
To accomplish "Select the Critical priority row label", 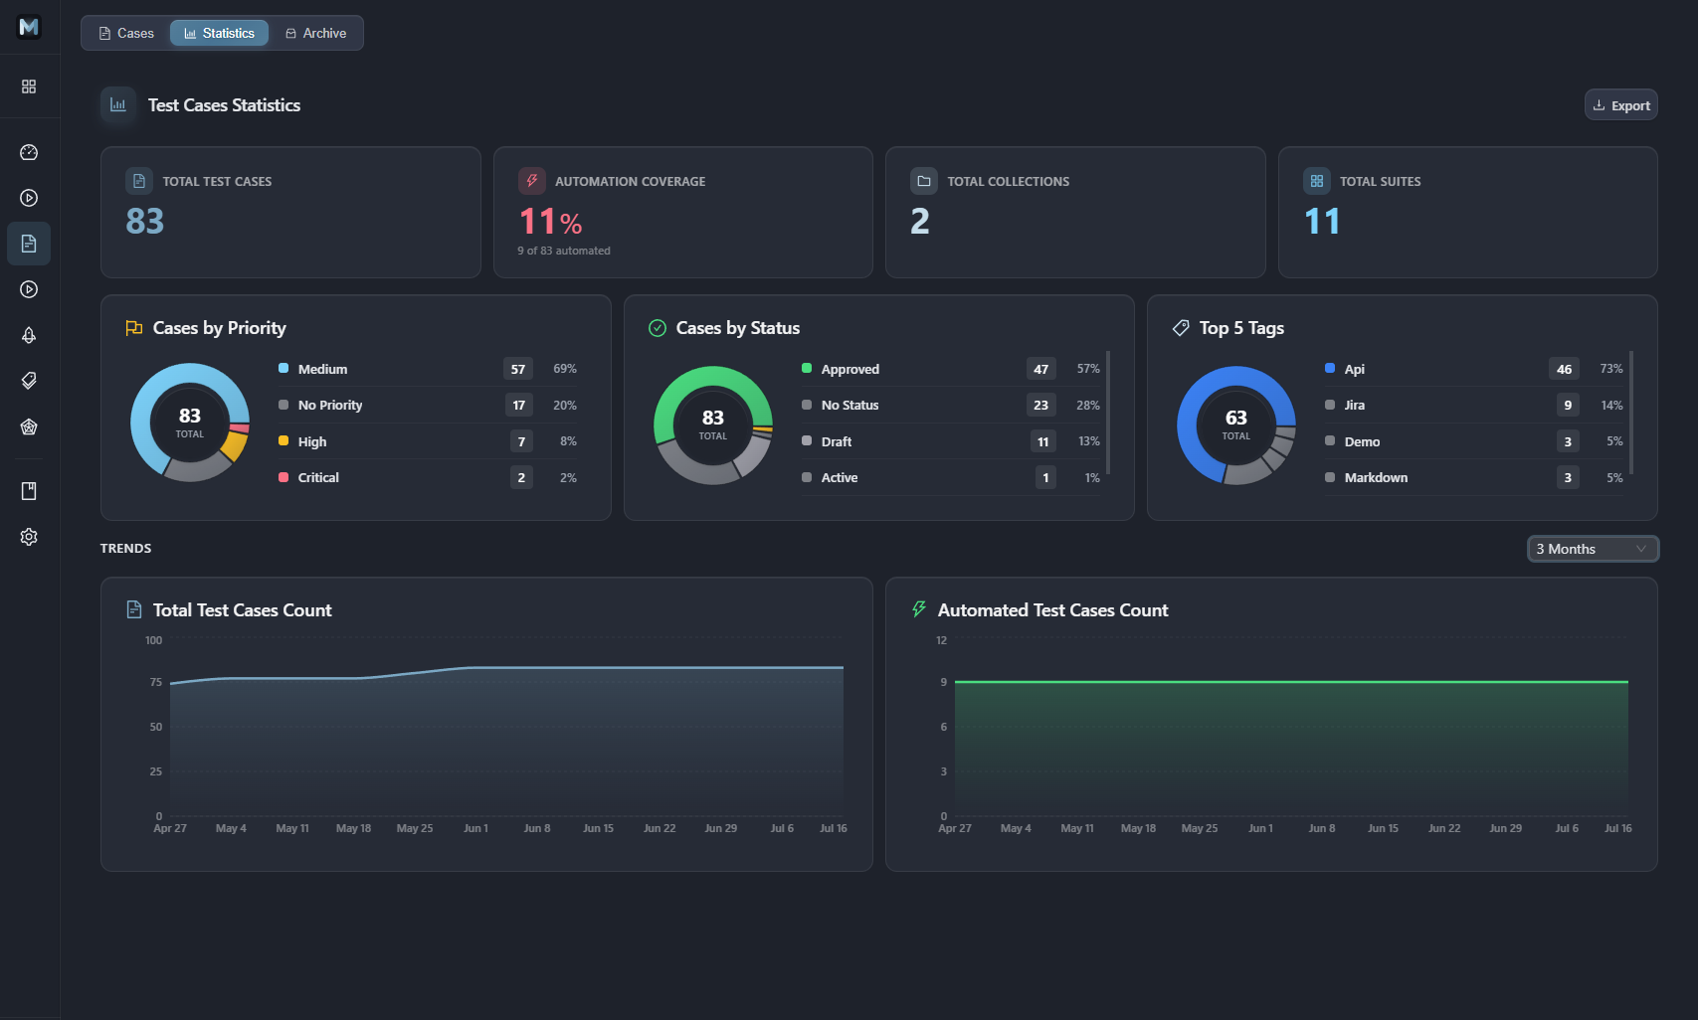I will (318, 478).
